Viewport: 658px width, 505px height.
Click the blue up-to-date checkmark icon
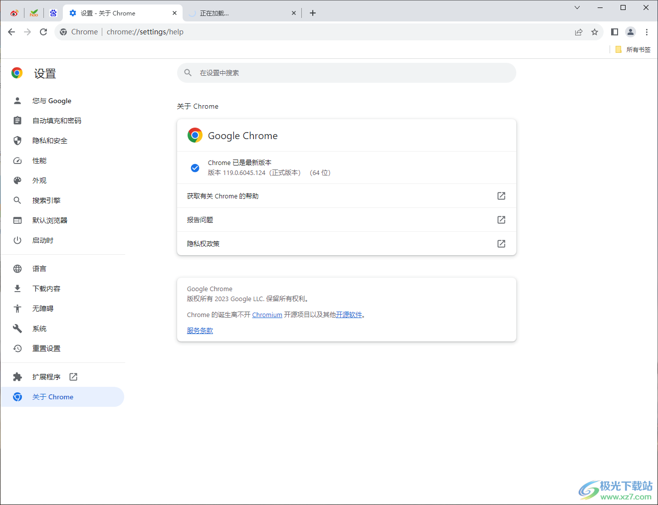tap(195, 168)
